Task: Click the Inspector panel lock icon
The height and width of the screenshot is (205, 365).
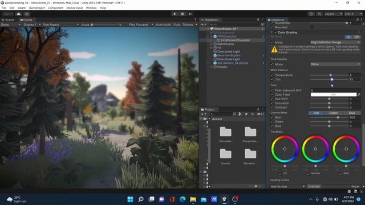Action: (x=358, y=20)
